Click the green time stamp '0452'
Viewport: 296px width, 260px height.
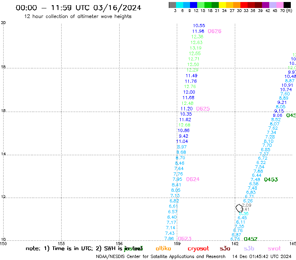coord(250,239)
